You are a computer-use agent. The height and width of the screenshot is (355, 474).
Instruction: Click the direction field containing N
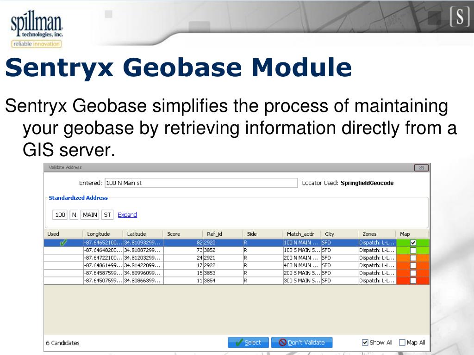click(74, 214)
